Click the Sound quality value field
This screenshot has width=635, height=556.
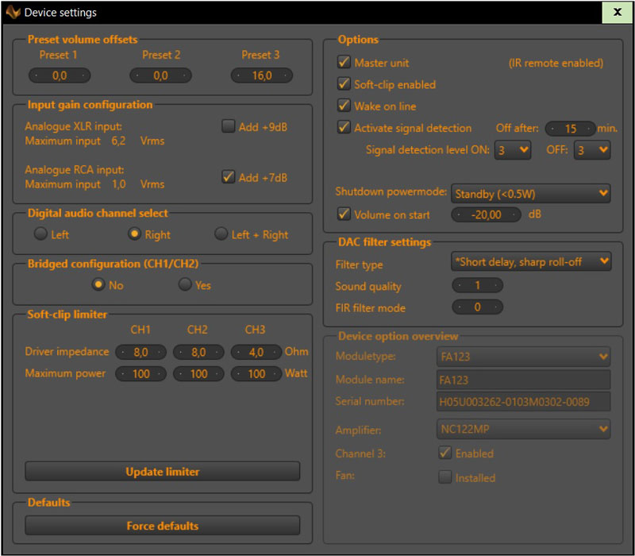click(x=478, y=285)
